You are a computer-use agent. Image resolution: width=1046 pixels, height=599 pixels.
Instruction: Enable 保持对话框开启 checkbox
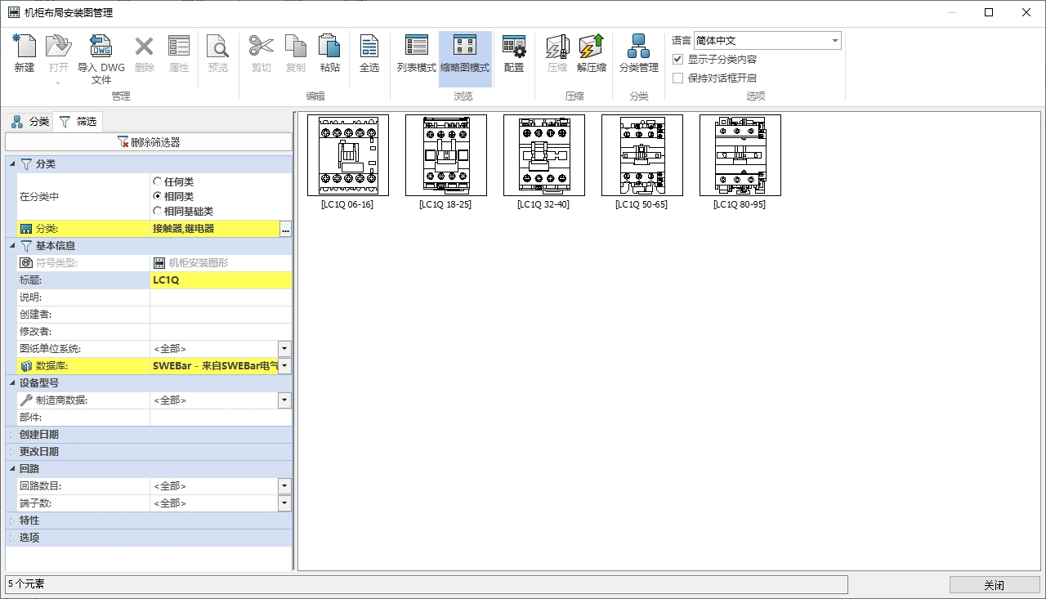[x=677, y=78]
